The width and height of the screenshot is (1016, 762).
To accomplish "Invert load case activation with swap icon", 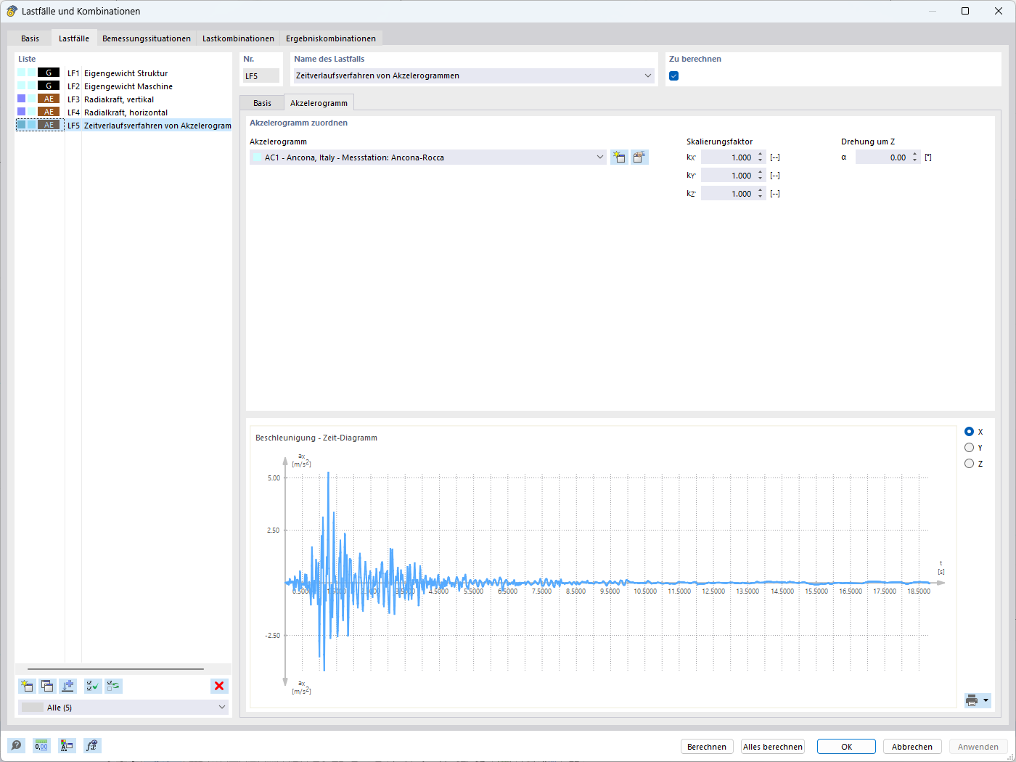I will click(x=112, y=686).
